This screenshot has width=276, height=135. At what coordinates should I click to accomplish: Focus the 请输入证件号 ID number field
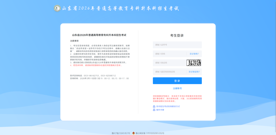coord(177,45)
